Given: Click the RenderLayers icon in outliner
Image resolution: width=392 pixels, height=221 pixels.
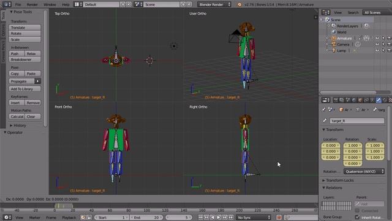Looking at the screenshot, I should point(333,26).
